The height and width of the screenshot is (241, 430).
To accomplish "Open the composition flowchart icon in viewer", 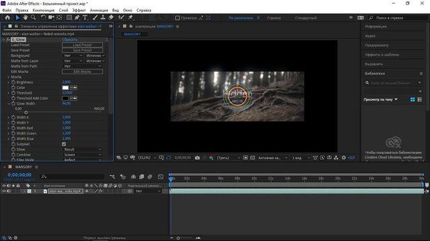I will point(336,158).
